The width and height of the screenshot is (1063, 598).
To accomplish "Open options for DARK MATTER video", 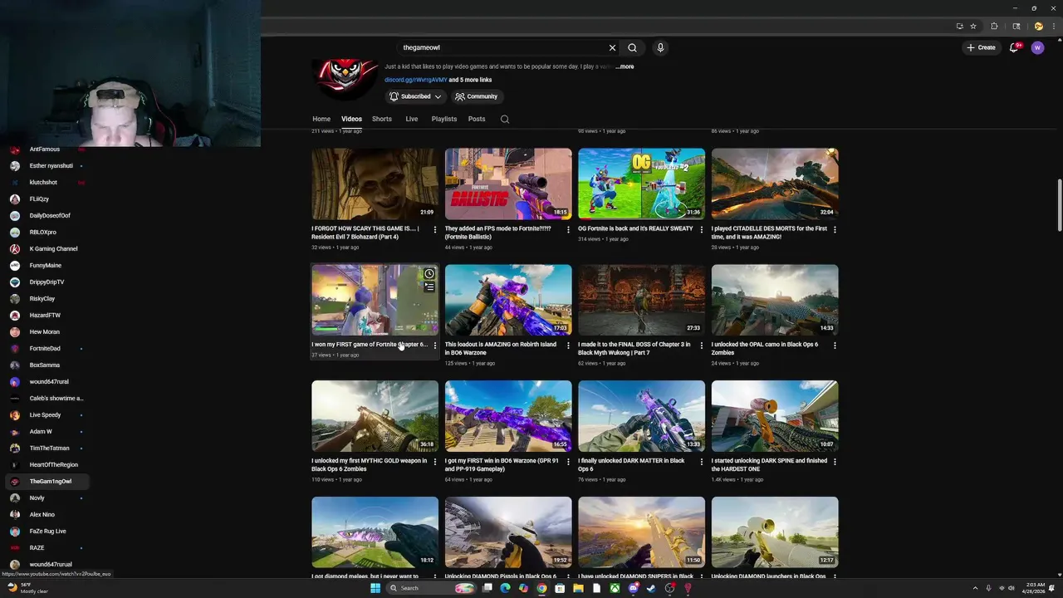I will pyautogui.click(x=701, y=462).
